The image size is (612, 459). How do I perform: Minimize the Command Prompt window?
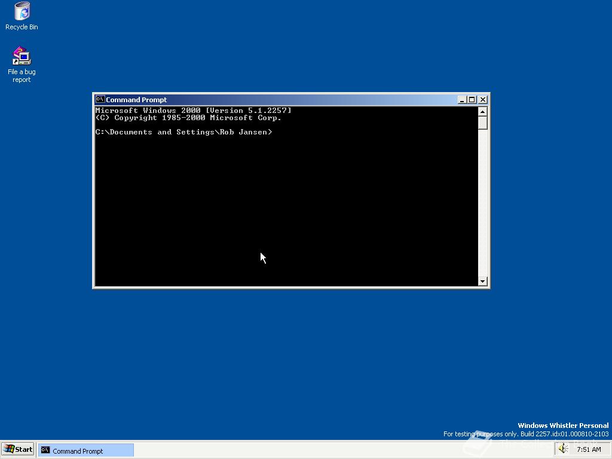pos(462,100)
